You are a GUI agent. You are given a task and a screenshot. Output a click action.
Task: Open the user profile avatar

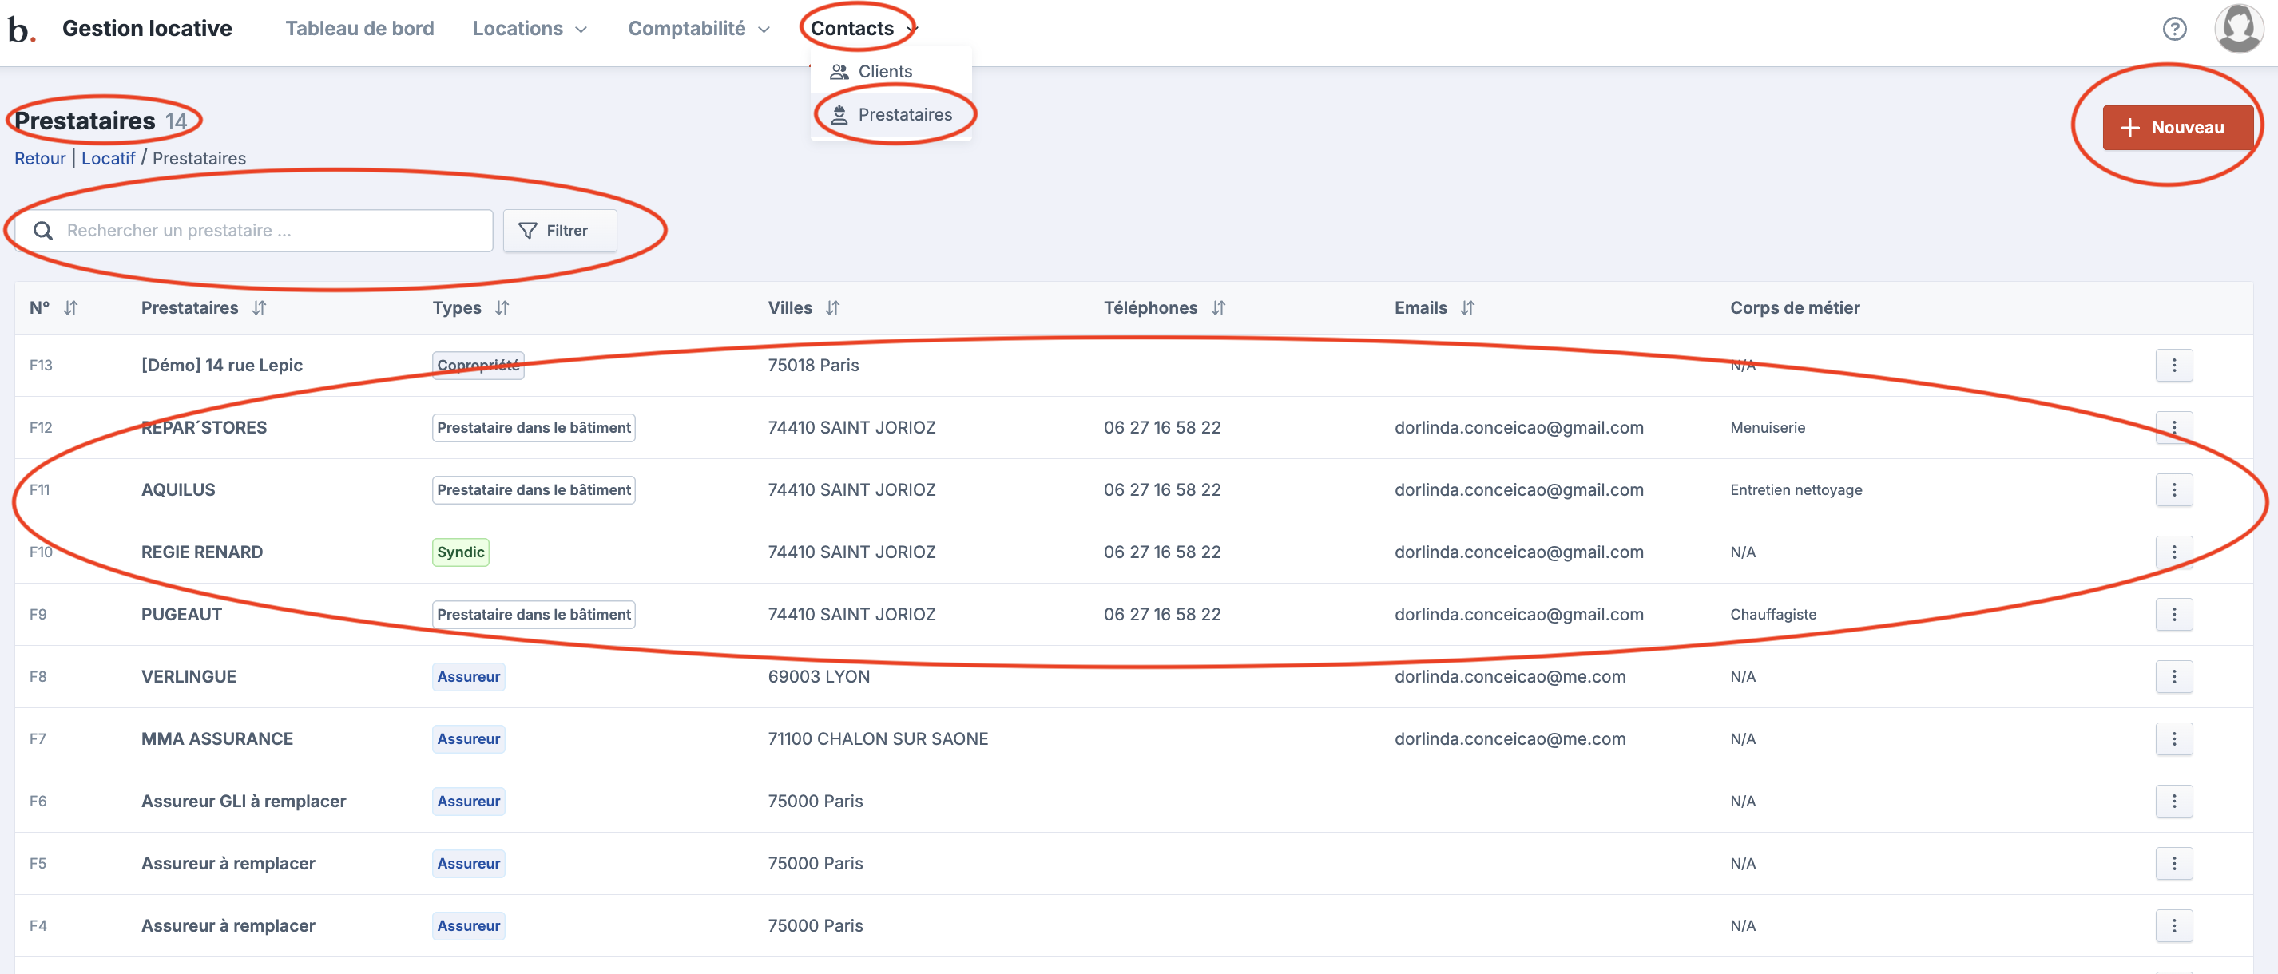point(2237,28)
